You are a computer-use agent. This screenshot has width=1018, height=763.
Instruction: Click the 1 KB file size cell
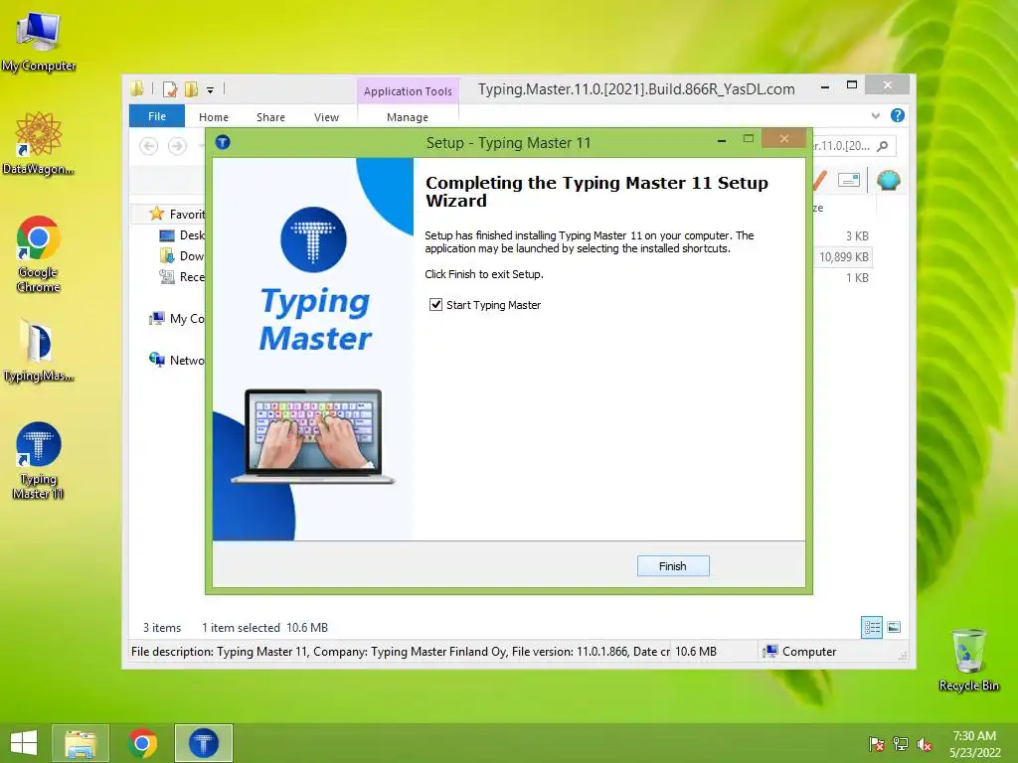857,278
